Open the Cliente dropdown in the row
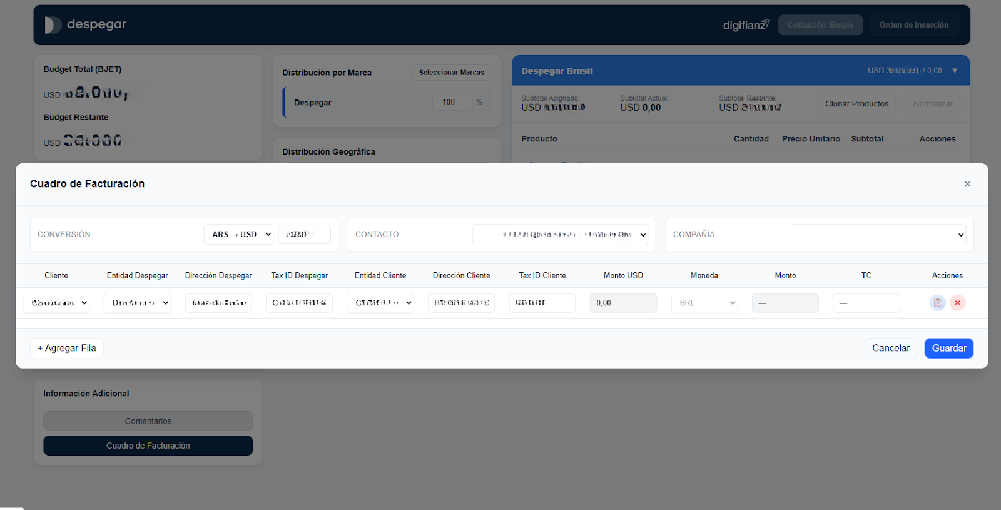1001x510 pixels. tap(56, 303)
